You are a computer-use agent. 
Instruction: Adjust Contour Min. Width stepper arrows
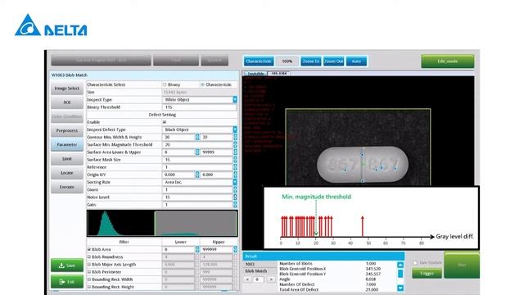point(197,137)
